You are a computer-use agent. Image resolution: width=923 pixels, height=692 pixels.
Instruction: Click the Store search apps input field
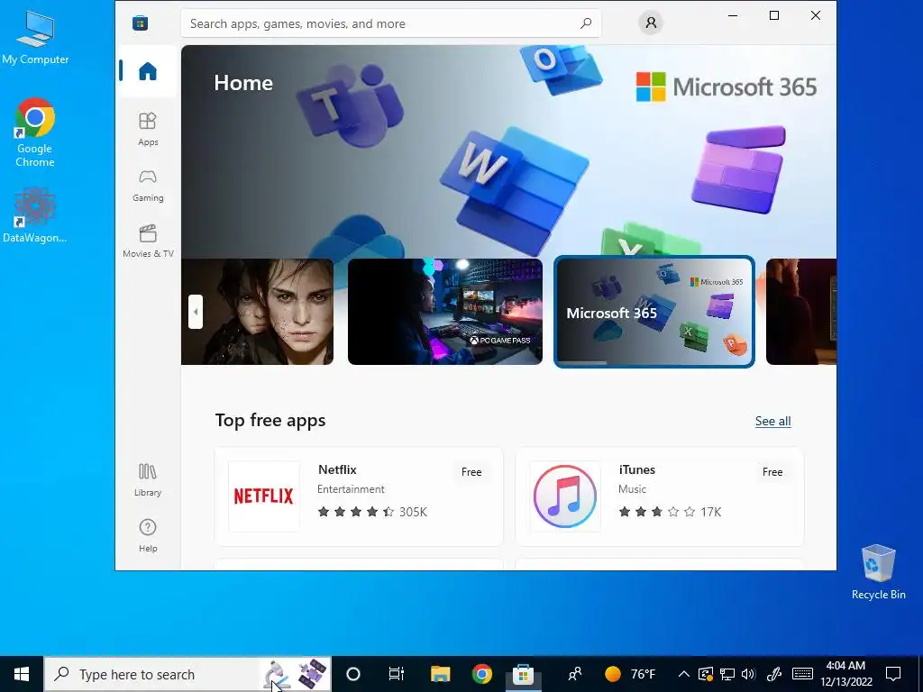[390, 23]
